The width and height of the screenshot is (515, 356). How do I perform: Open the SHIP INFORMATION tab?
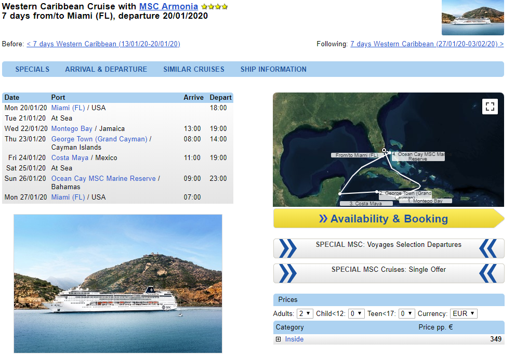(273, 69)
